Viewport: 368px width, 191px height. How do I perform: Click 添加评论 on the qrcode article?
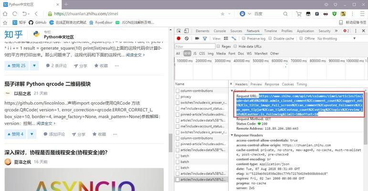pos(54,134)
